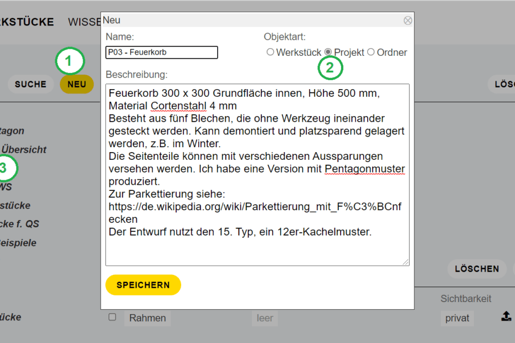Select the Projekt radio button

(x=328, y=52)
